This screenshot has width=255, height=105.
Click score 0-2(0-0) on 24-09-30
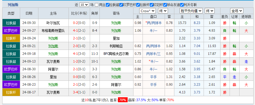[x=79, y=23]
